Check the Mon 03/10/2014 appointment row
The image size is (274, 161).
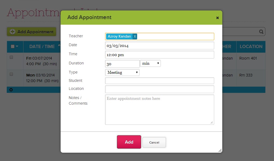click(x=11, y=74)
